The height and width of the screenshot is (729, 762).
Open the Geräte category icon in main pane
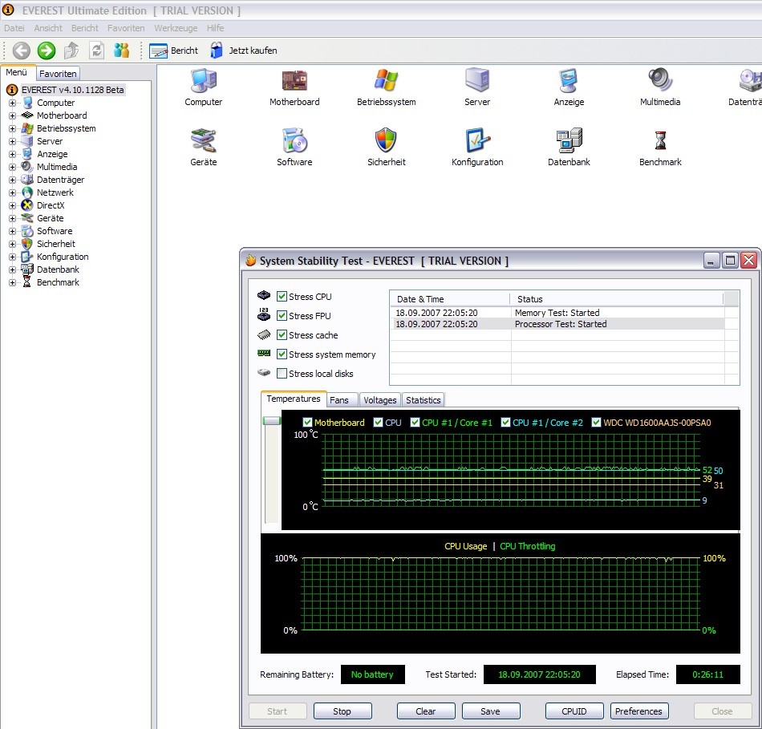[x=203, y=140]
